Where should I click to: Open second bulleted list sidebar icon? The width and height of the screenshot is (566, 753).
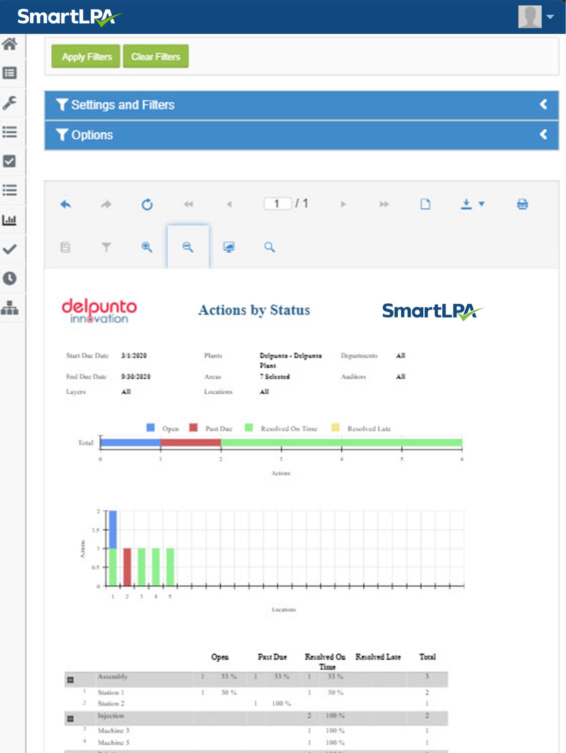coord(10,190)
